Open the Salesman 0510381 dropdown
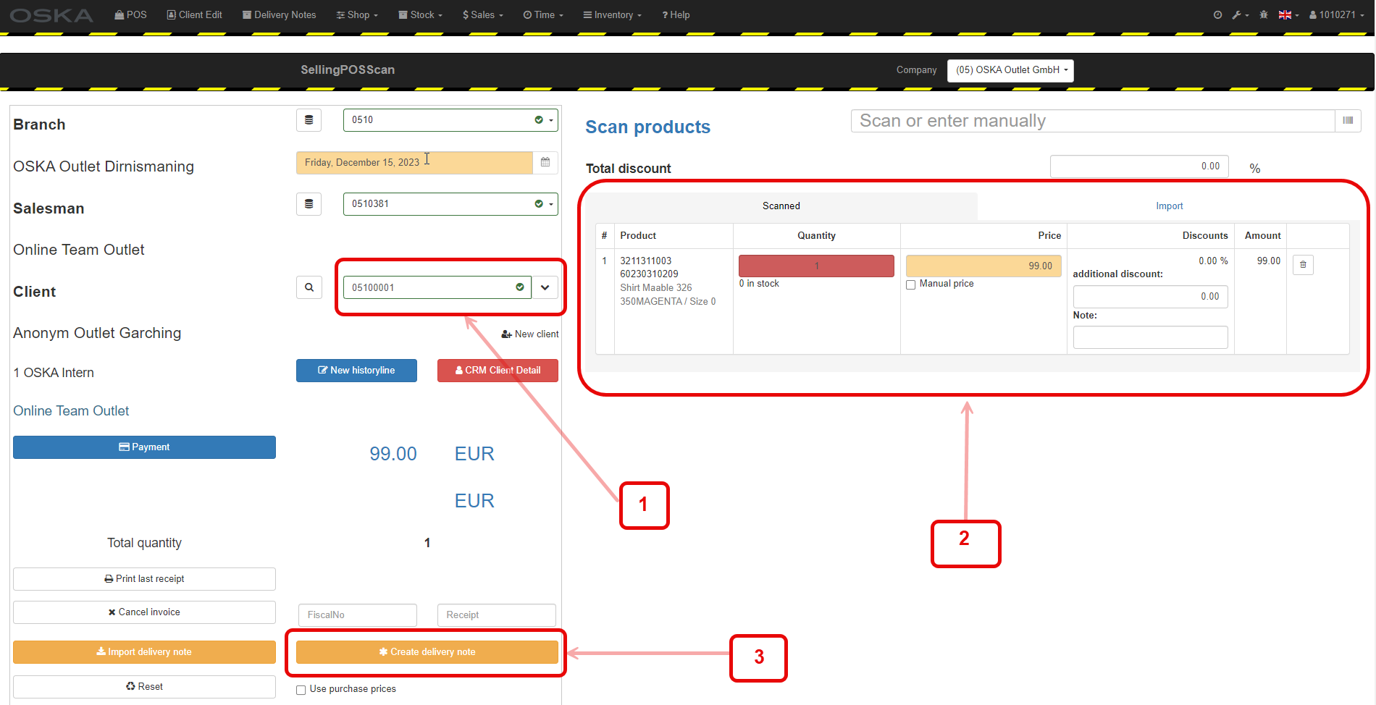The height and width of the screenshot is (705, 1376). pos(450,204)
